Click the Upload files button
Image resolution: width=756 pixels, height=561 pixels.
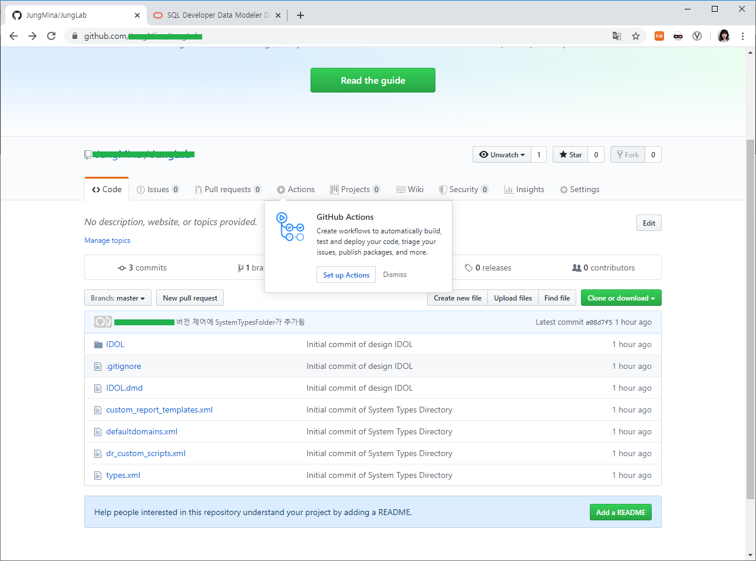513,298
